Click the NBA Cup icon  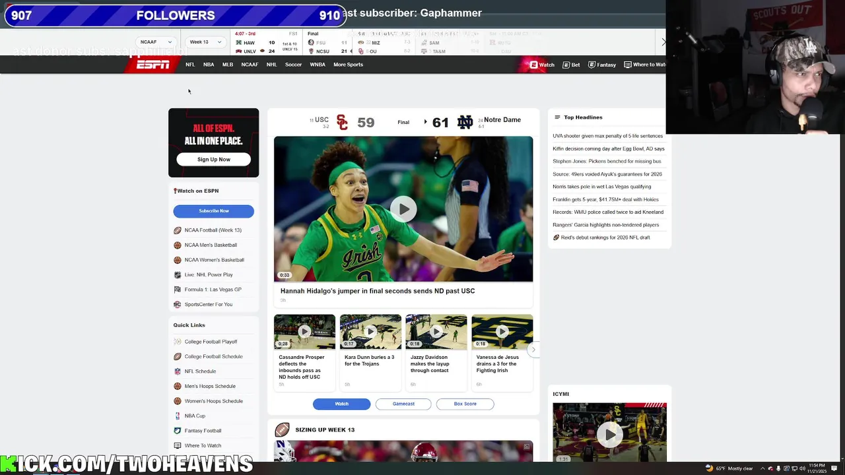click(x=177, y=416)
